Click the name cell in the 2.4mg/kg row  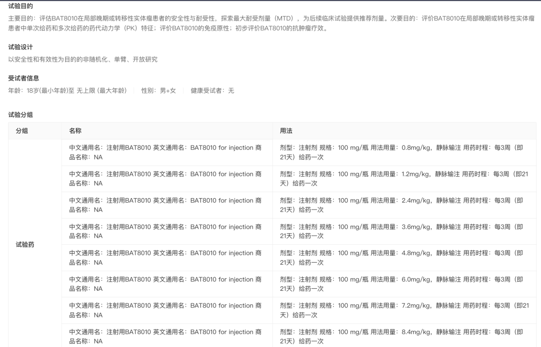(167, 205)
